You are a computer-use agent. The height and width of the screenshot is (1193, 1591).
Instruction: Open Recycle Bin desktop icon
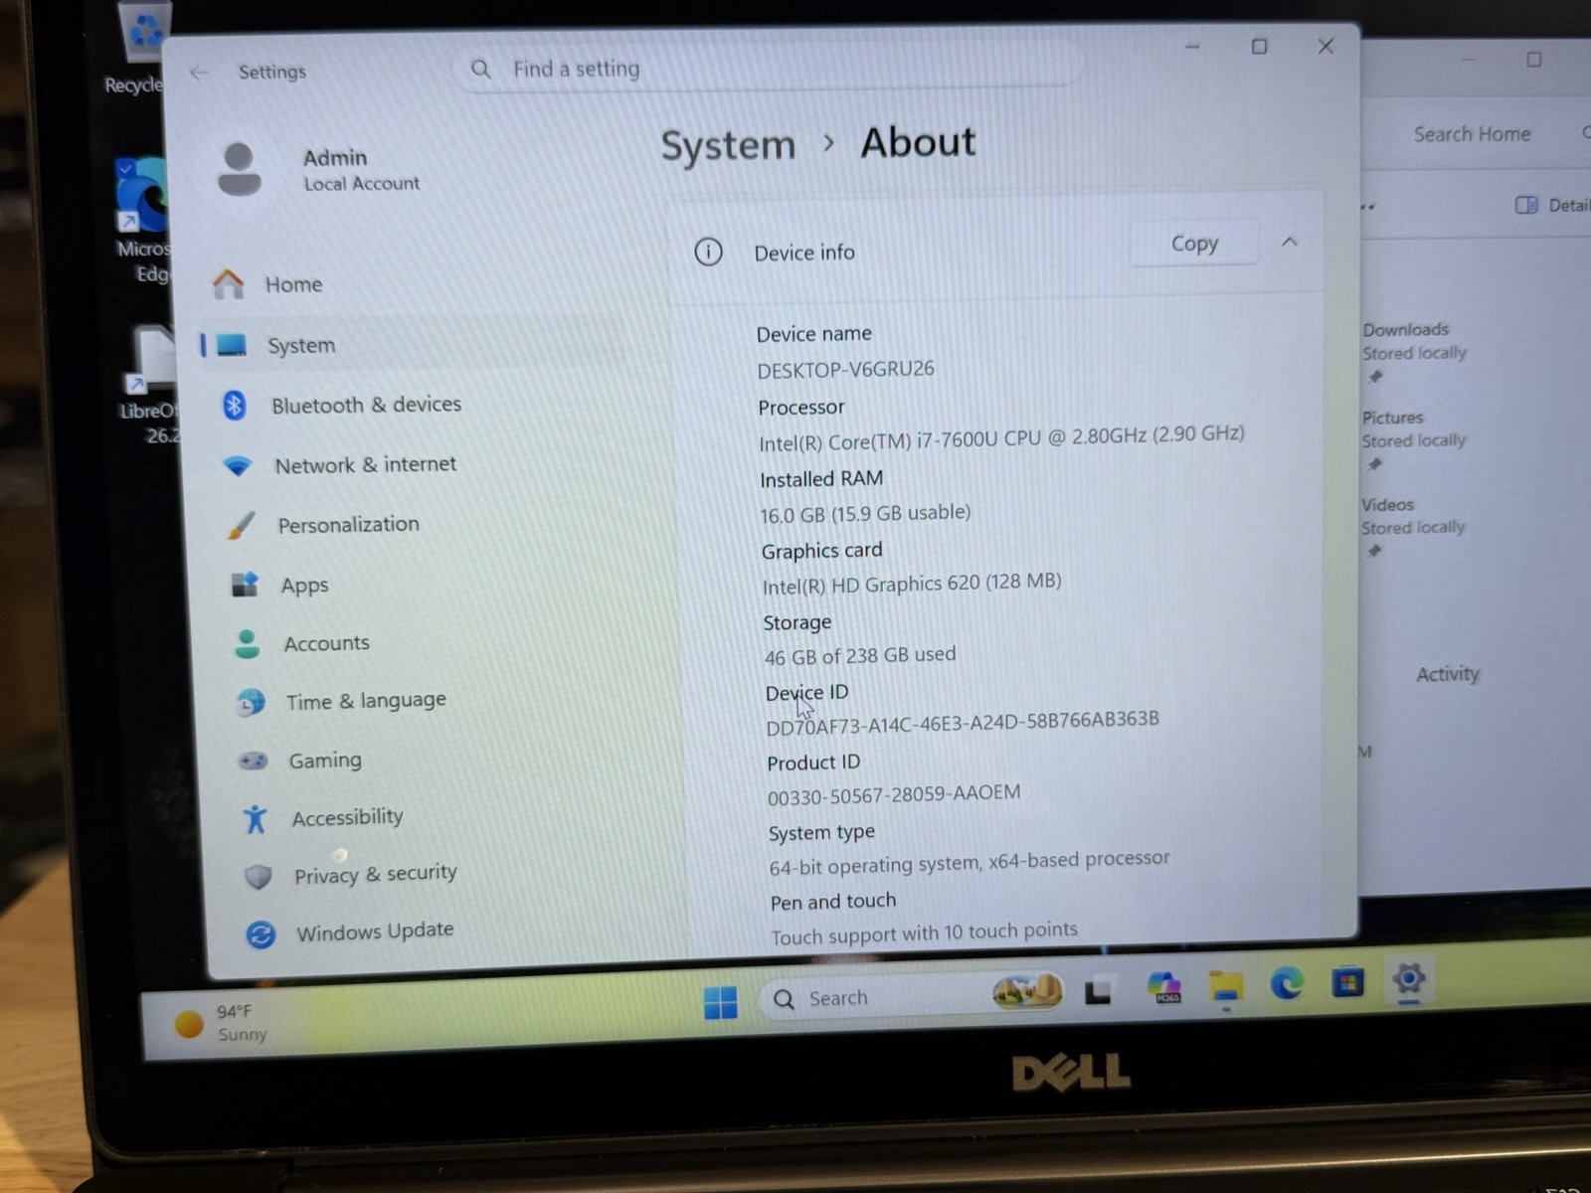[x=141, y=48]
